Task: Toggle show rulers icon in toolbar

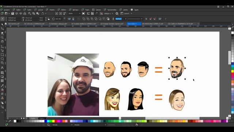Action: coord(88,14)
